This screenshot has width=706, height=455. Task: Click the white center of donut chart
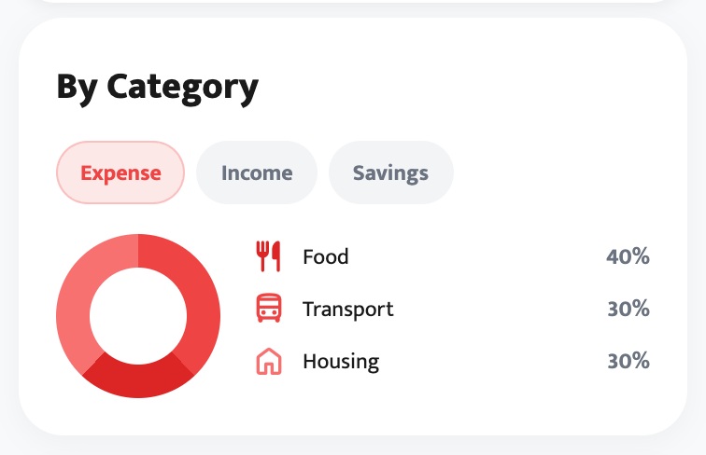pos(138,316)
